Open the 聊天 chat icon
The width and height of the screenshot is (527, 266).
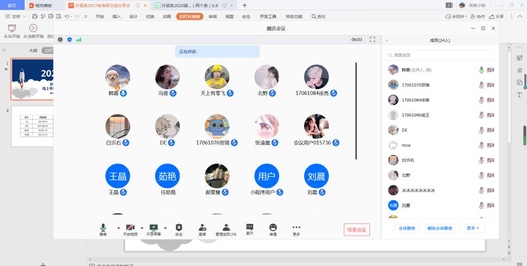tap(250, 227)
